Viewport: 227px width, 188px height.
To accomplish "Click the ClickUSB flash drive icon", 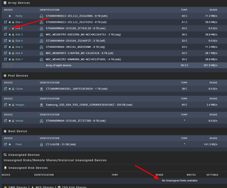I will pos(42,144).
